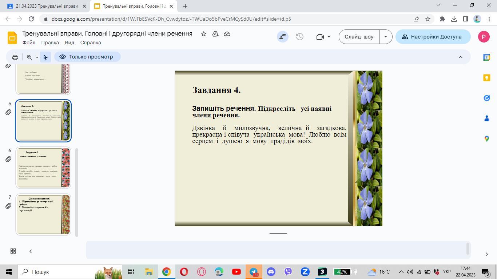Expand the zoom level dropdown
Screen dimensions: 497x279
pos(37,57)
